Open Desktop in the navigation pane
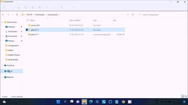The image size is (188, 105). tap(11, 27)
